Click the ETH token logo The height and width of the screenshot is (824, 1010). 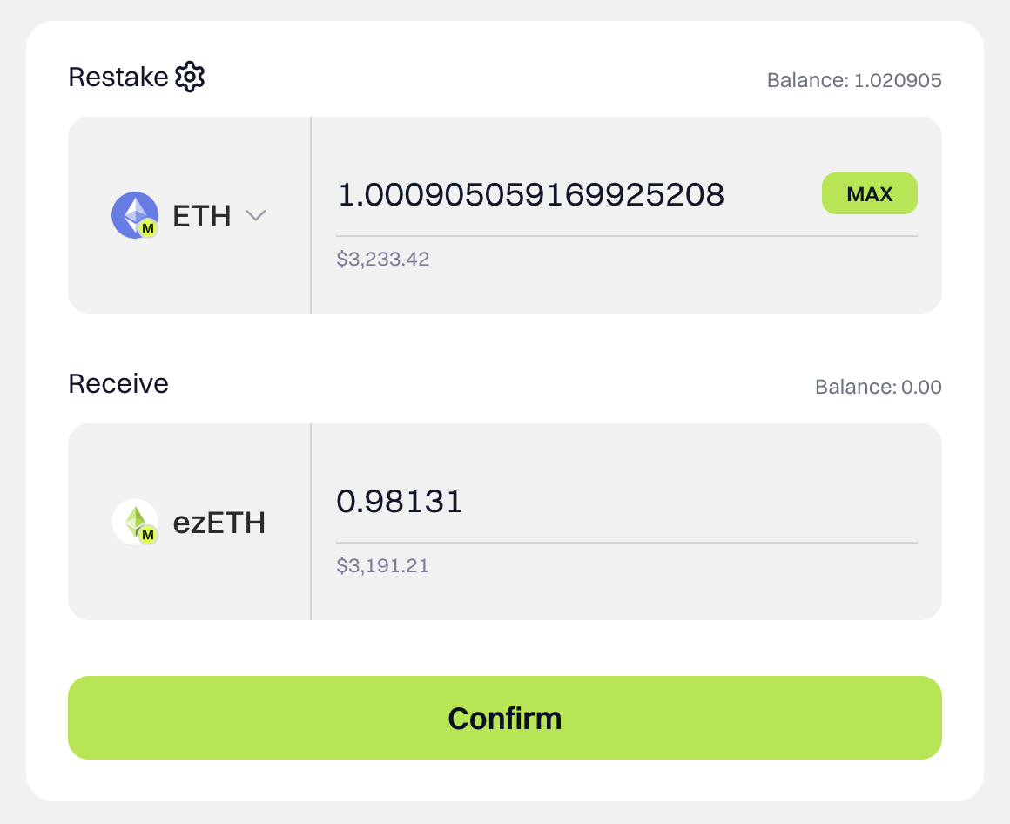[x=133, y=213]
